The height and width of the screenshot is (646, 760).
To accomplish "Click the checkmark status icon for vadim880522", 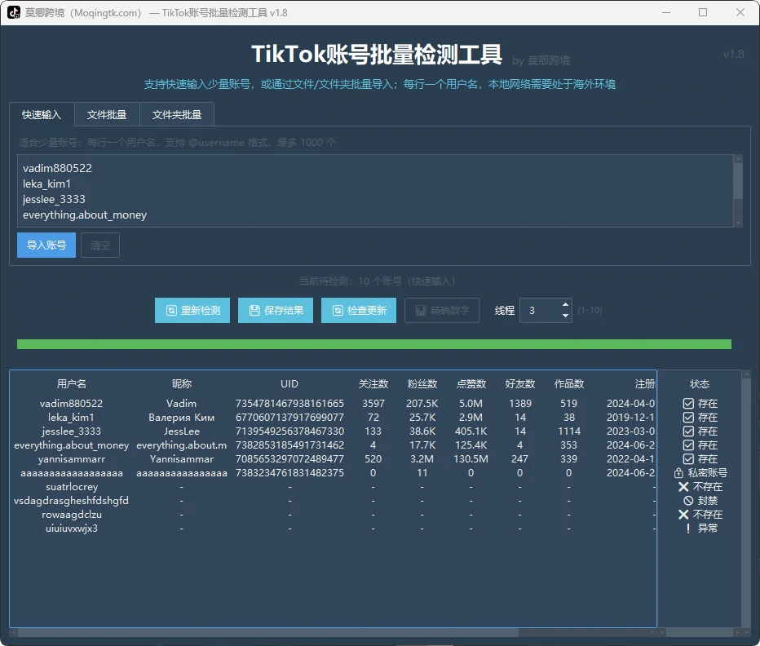I will point(688,404).
